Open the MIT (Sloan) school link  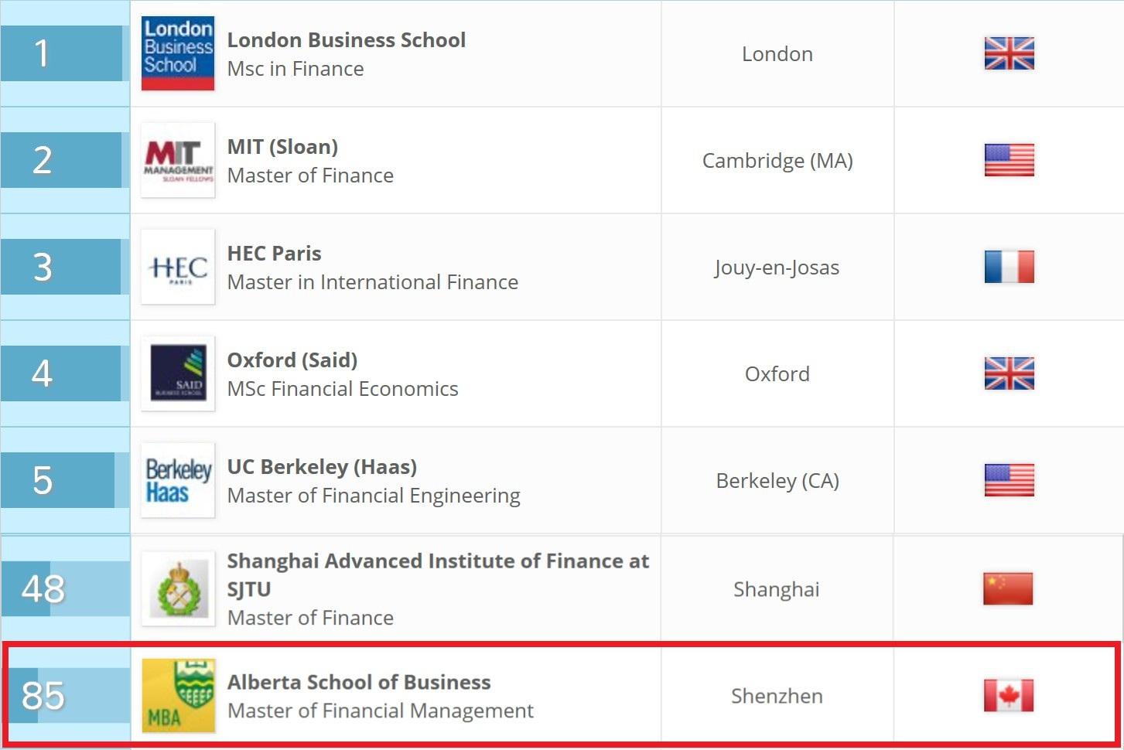(x=282, y=146)
